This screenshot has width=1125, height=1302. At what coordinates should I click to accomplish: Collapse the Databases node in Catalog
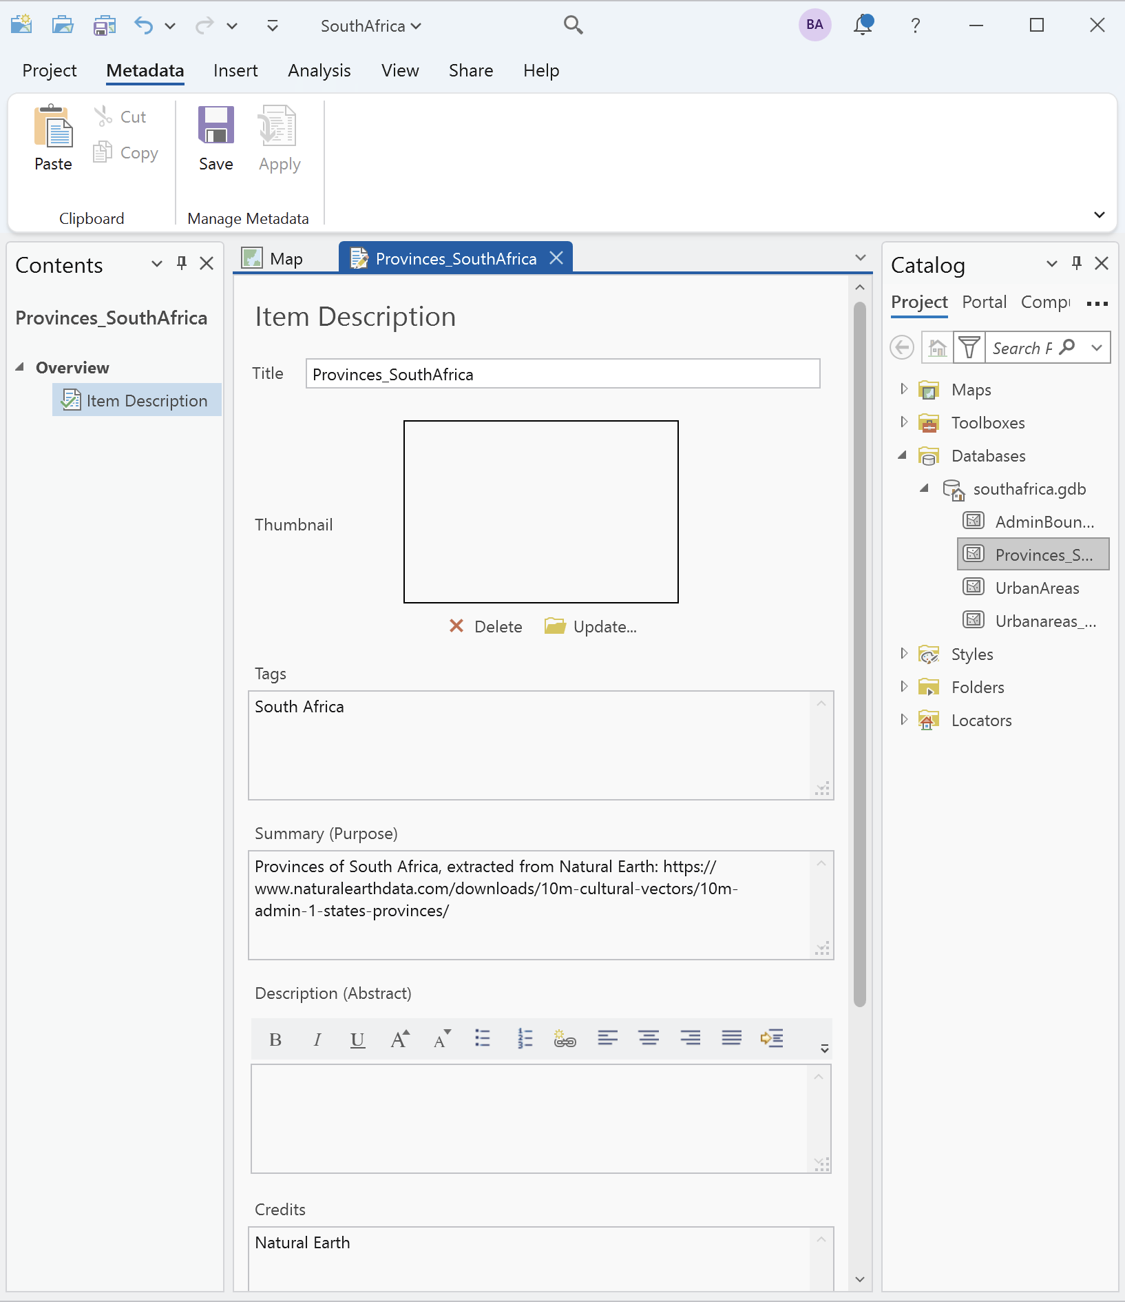[903, 455]
